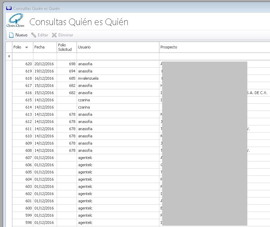270x227 pixels.
Task: Click date 01/12/2016 in row 605
Action: [x=44, y=172]
